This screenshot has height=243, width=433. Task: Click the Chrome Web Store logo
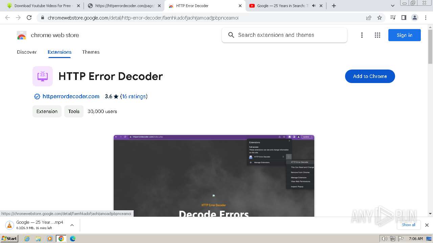(22, 35)
